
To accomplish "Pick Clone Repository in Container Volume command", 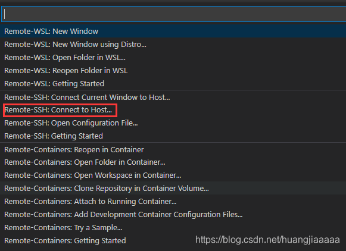I will [x=173, y=188].
